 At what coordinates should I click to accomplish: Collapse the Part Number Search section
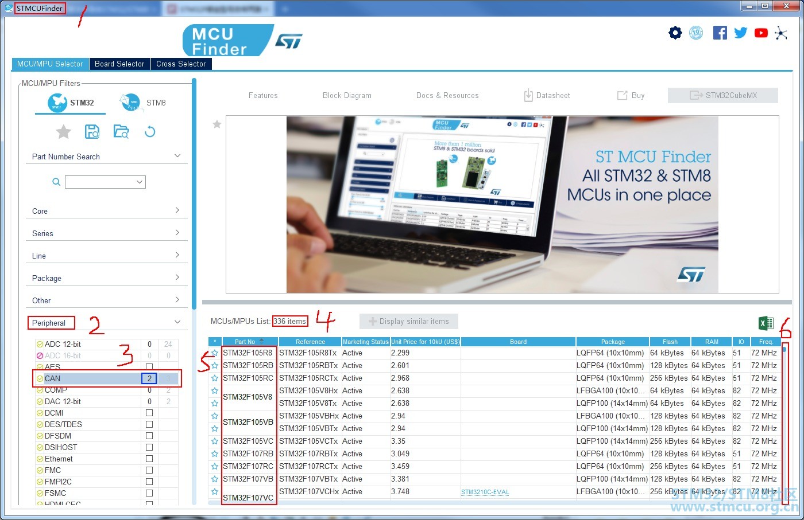coord(177,156)
